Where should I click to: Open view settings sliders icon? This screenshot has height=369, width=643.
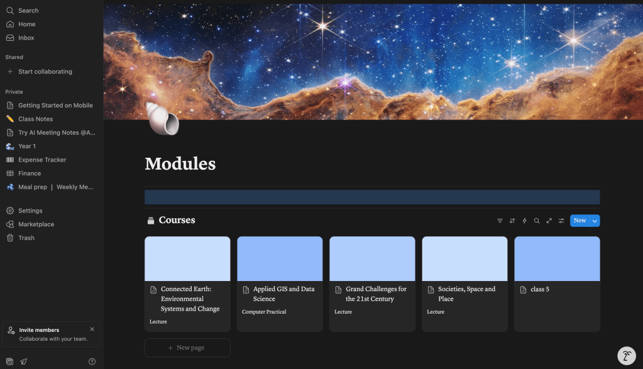(561, 221)
